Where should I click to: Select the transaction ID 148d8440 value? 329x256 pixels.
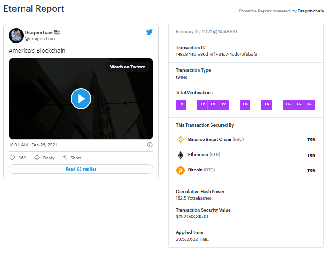[217, 55]
